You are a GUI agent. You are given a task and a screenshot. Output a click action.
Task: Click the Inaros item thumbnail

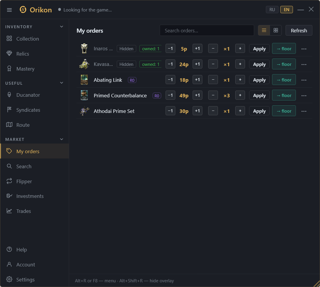pos(84,49)
